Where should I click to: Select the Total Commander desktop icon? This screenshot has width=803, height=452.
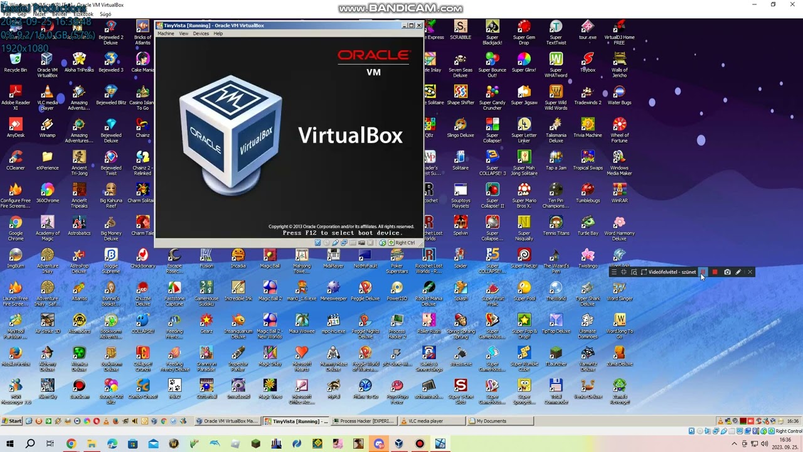(x=556, y=391)
